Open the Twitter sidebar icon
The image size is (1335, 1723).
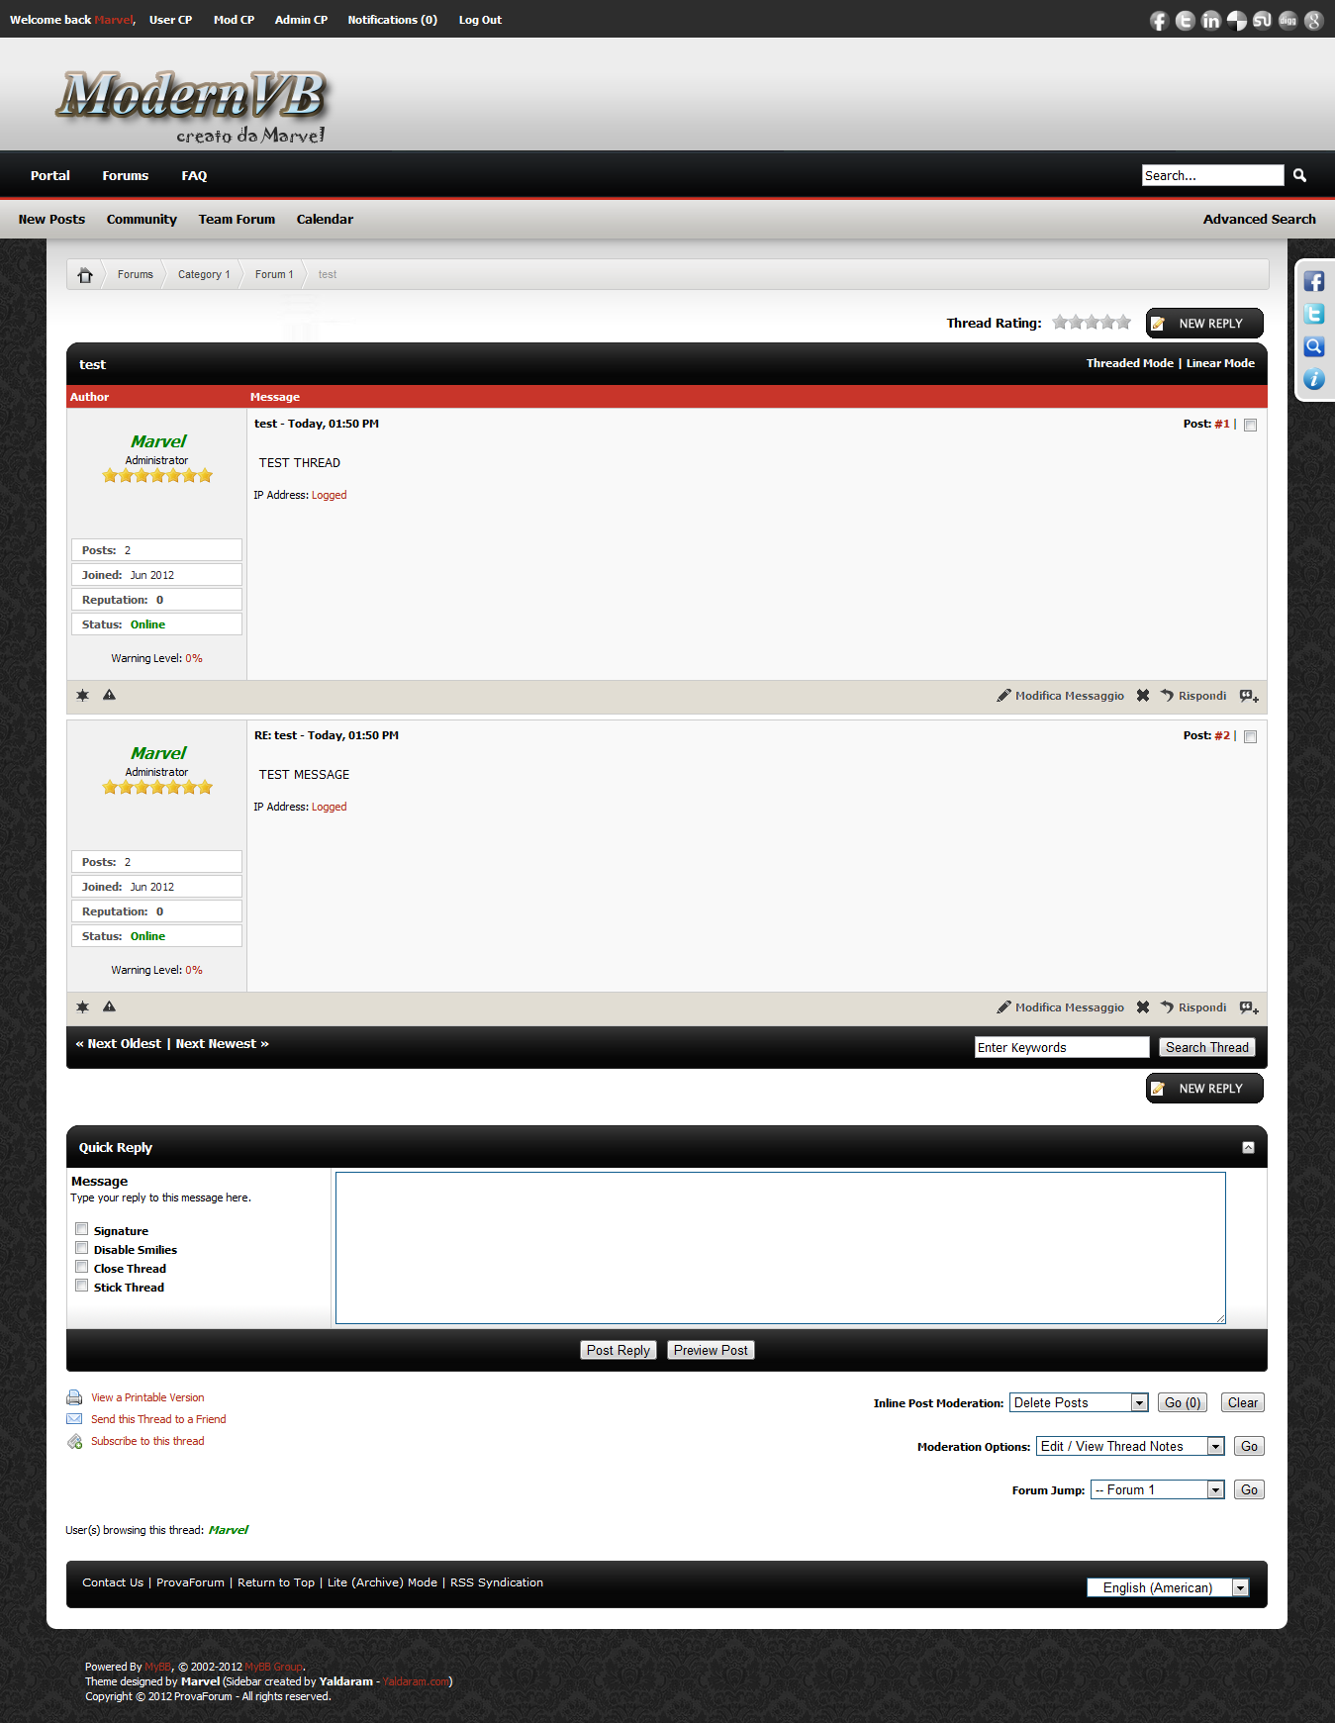(1313, 315)
